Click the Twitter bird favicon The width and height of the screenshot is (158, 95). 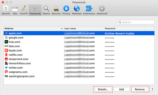(6, 67)
